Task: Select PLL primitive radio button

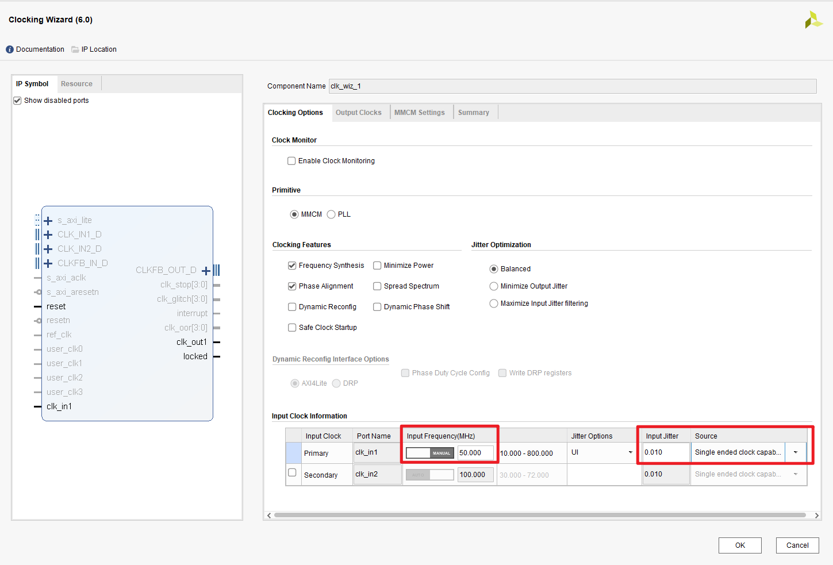Action: [x=331, y=214]
